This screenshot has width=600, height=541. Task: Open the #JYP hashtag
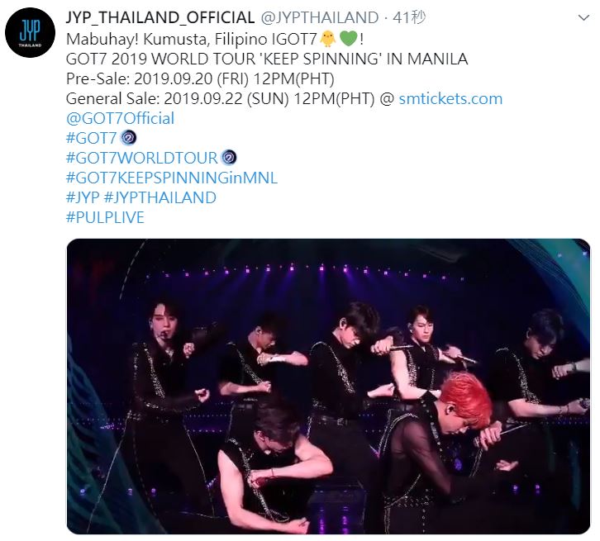click(x=83, y=197)
